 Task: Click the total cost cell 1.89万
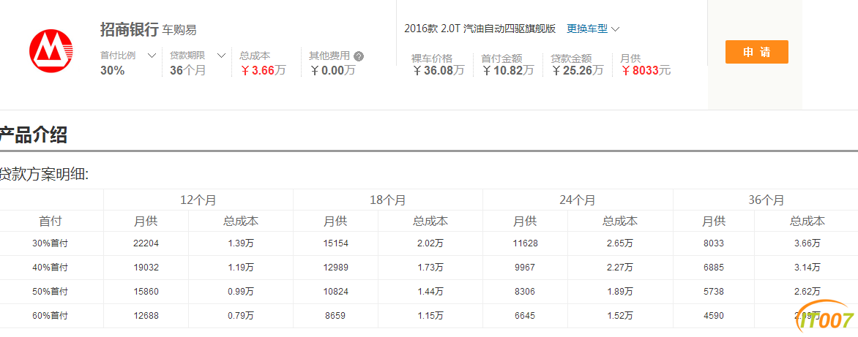click(x=620, y=292)
